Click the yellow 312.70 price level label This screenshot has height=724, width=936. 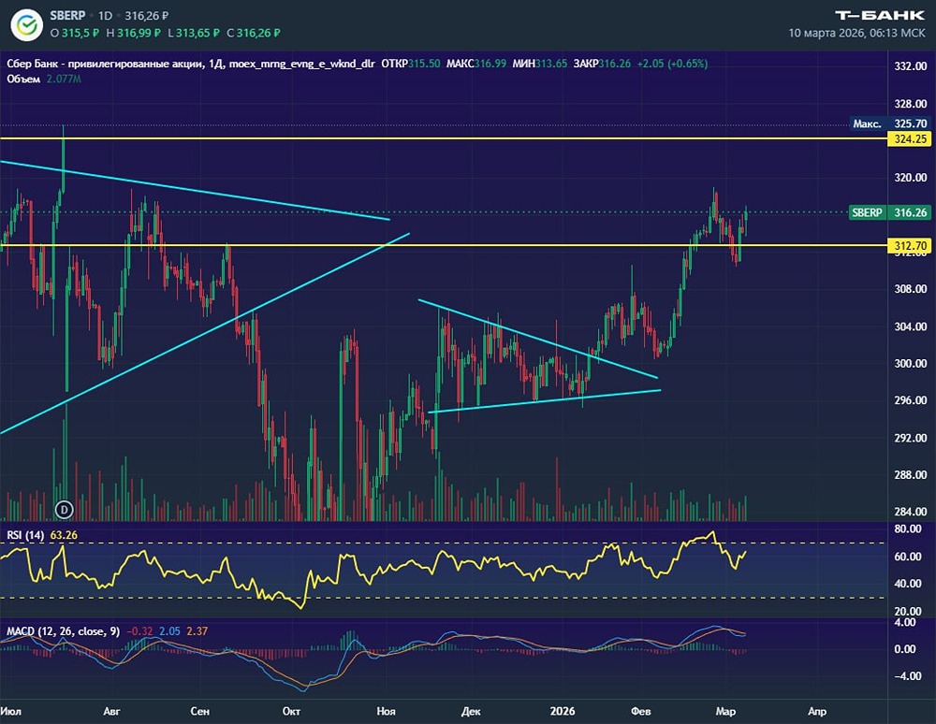click(910, 246)
